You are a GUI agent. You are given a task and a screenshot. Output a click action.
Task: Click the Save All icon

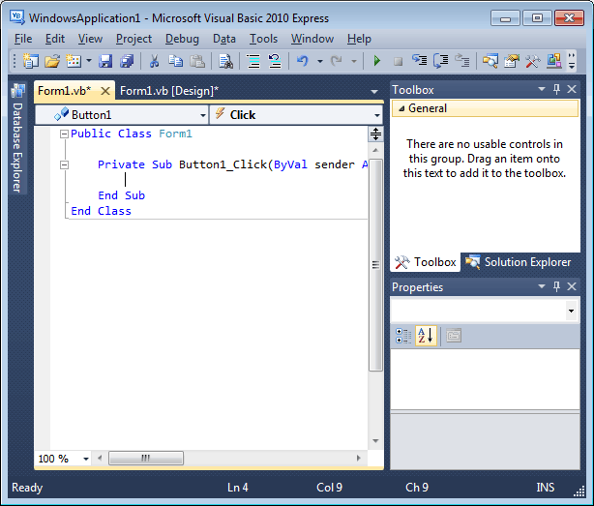127,61
